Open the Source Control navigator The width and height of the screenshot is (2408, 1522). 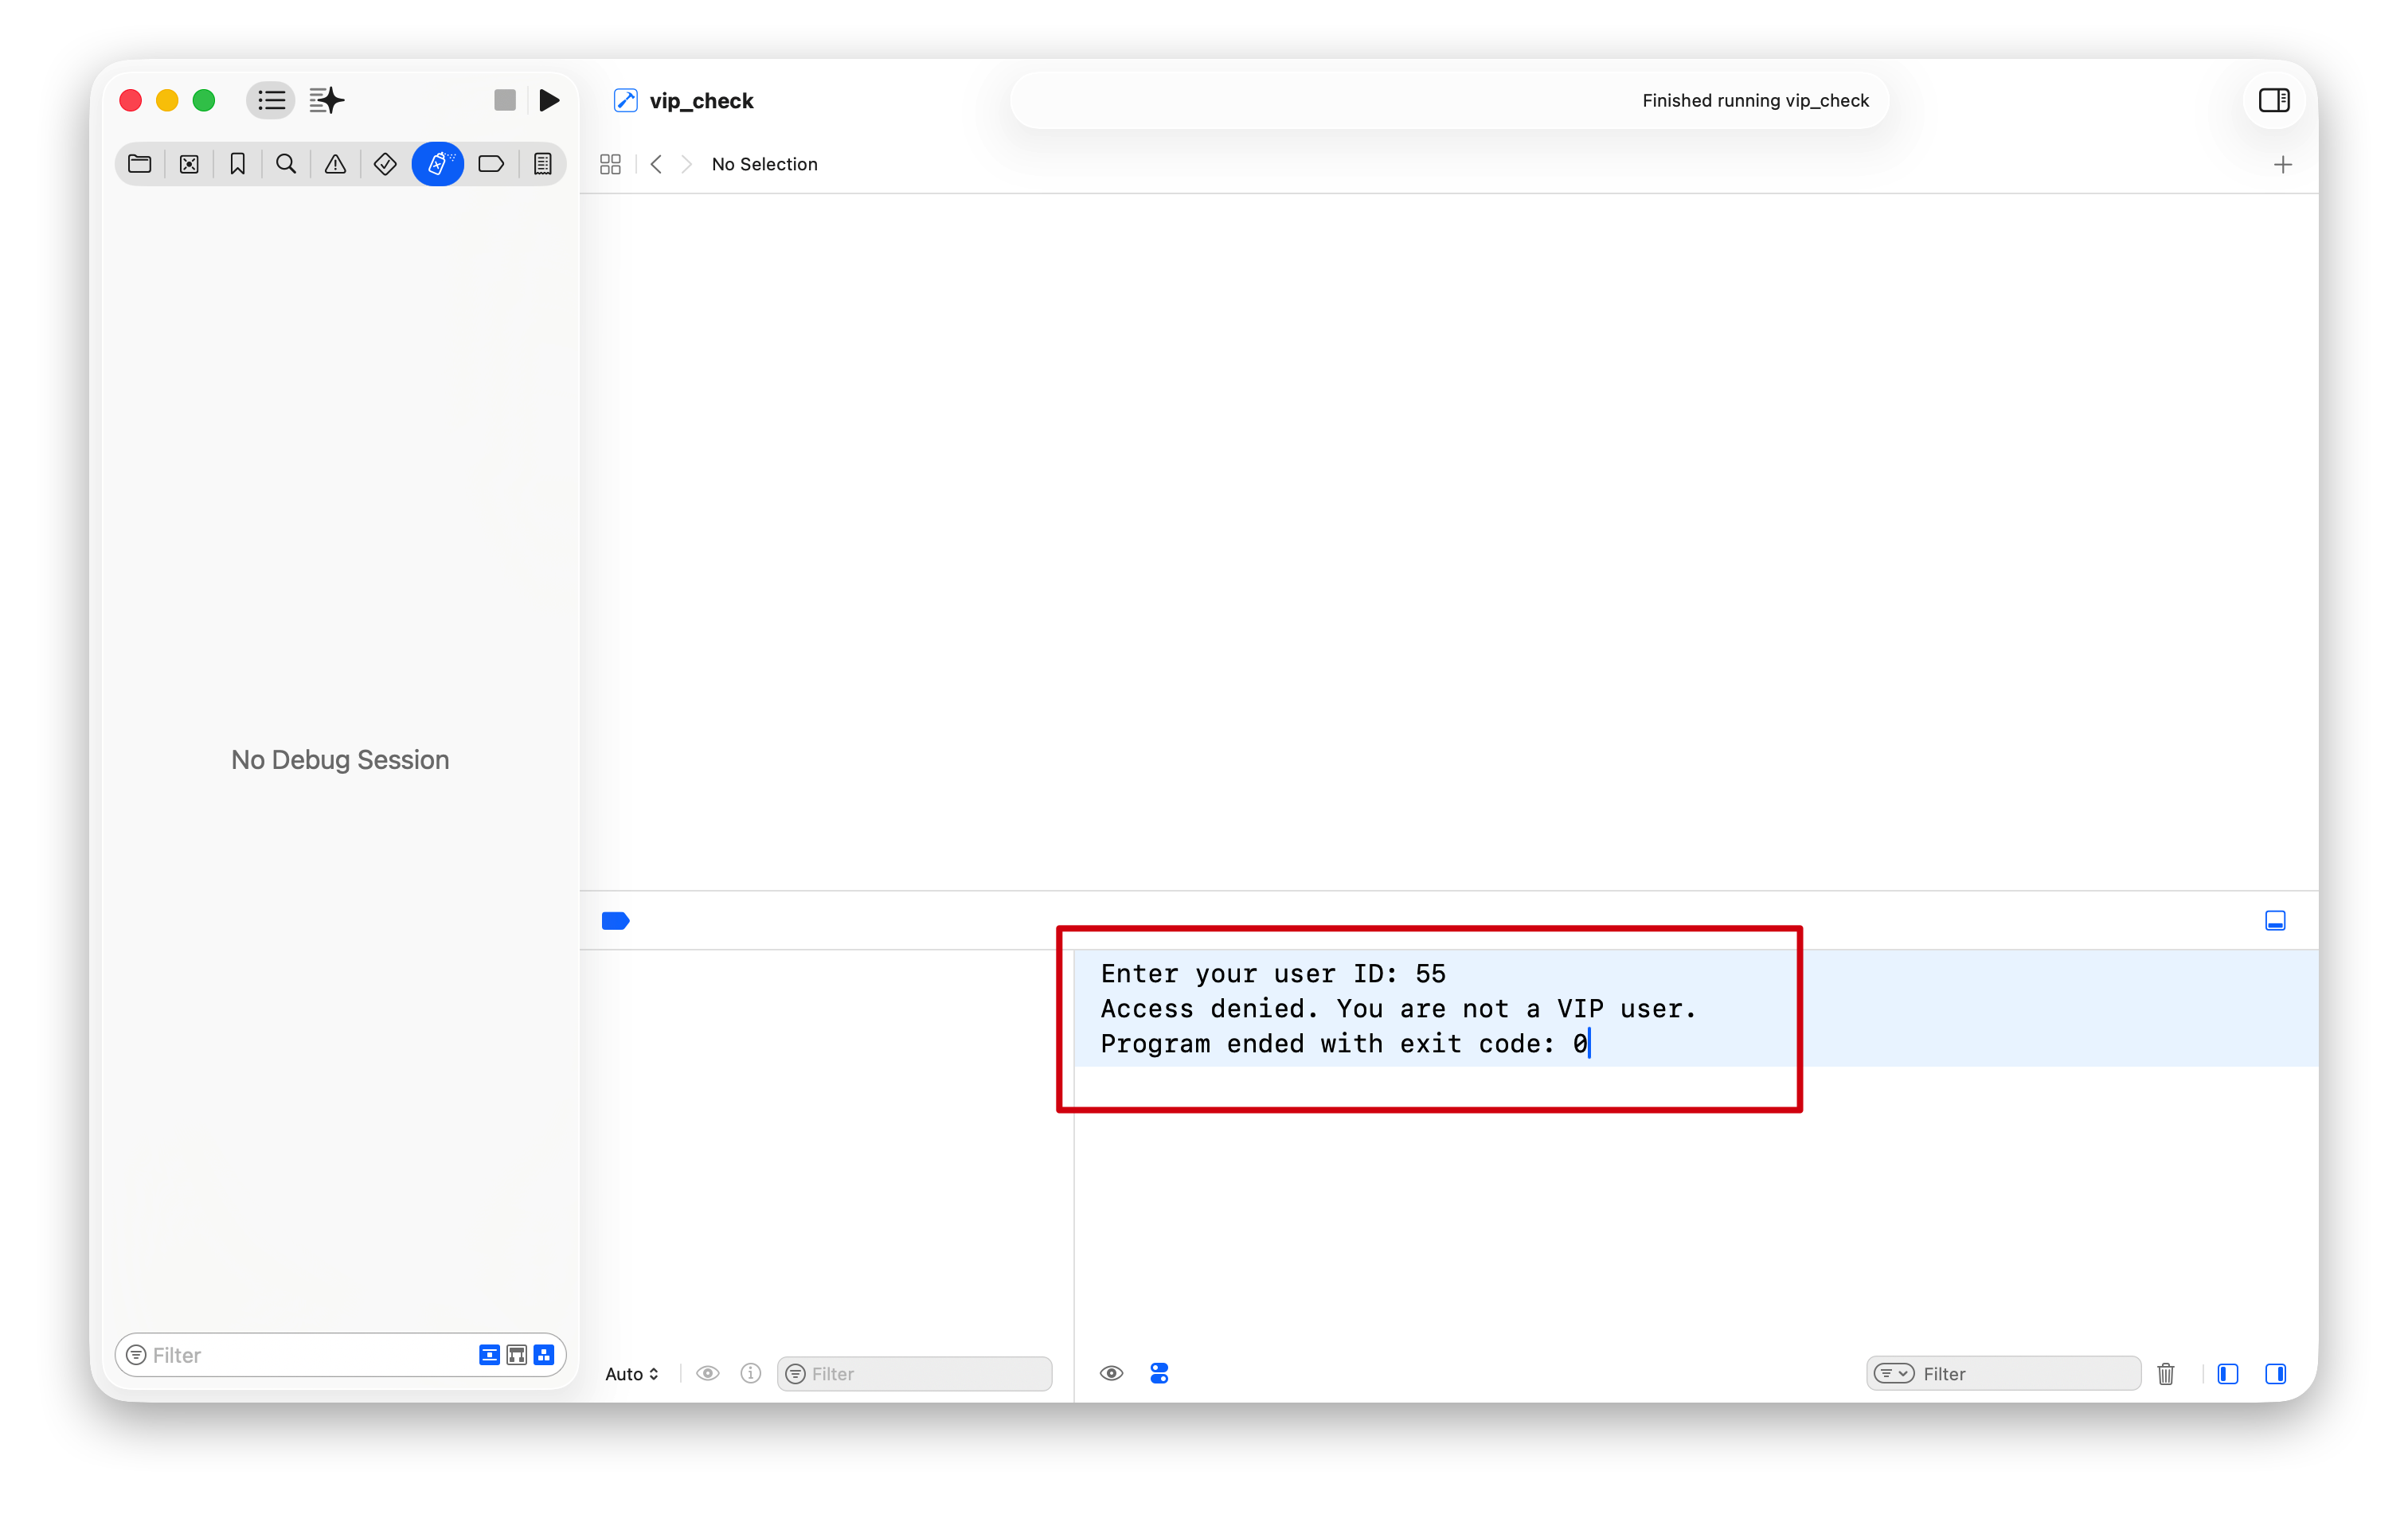pos(189,164)
